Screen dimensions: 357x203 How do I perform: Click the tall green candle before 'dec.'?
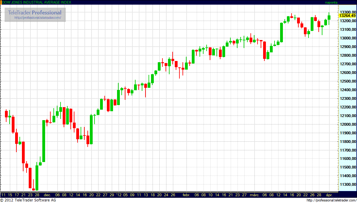[x=44, y=141]
